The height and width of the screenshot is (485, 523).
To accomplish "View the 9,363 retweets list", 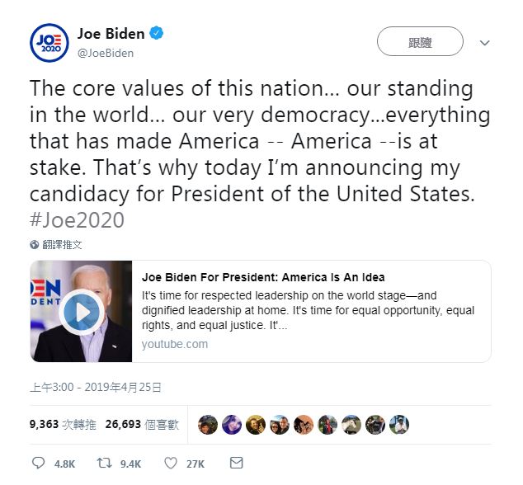I will coord(63,424).
